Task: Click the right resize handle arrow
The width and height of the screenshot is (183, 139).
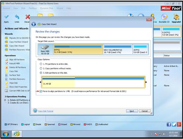Action: click(146, 82)
